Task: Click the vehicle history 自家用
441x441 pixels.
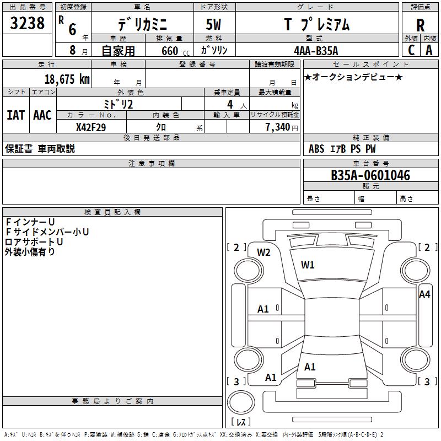Action: (118, 51)
